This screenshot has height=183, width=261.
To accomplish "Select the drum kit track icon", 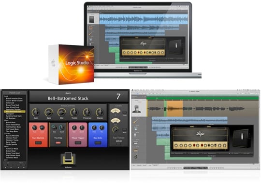I will 136,128.
